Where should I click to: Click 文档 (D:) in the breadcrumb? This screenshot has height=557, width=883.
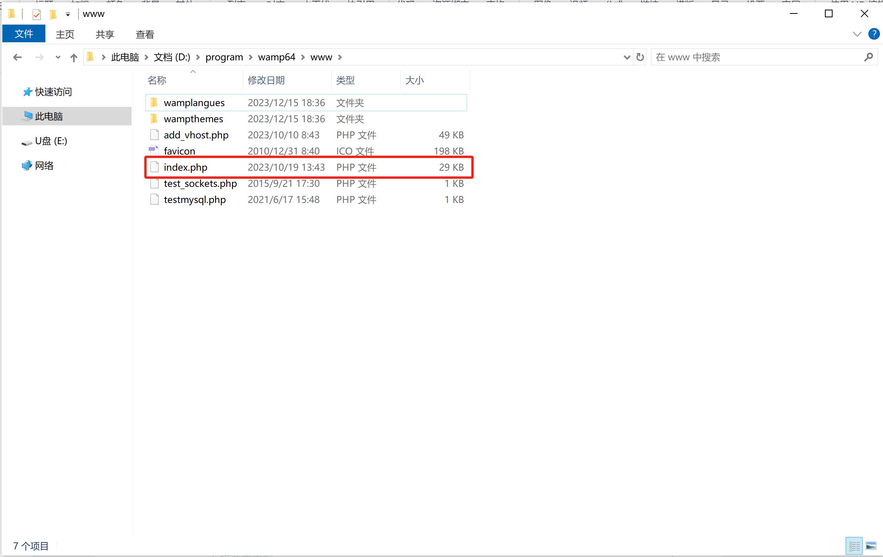[x=172, y=57]
